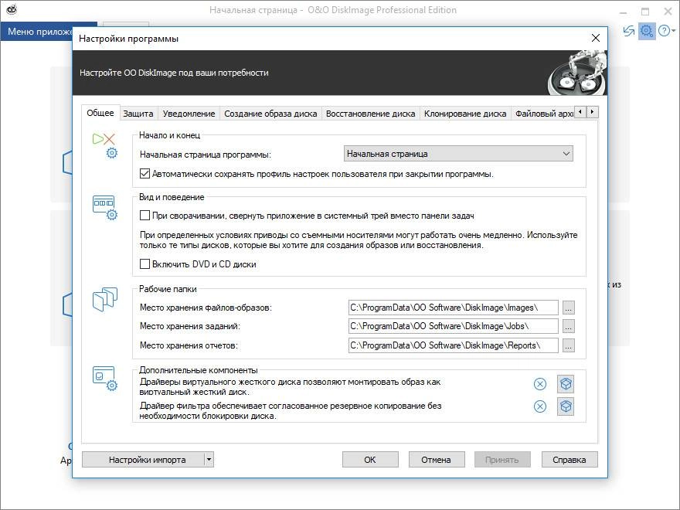This screenshot has width=680, height=510.
Task: Click the refresh arrows icon in main window
Action: (629, 31)
